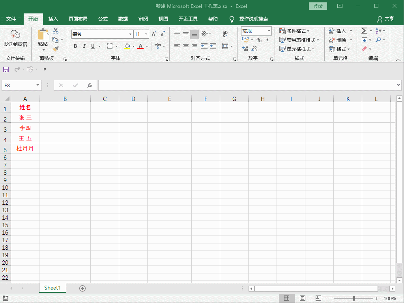Toggle italic formatting
Screen dimensions: 404x303
tap(84, 46)
